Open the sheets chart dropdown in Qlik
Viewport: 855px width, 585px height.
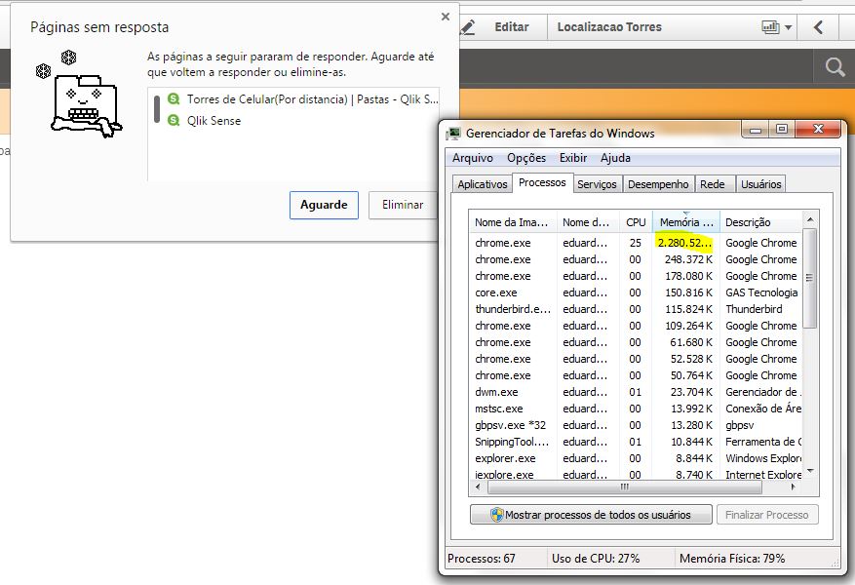click(776, 26)
